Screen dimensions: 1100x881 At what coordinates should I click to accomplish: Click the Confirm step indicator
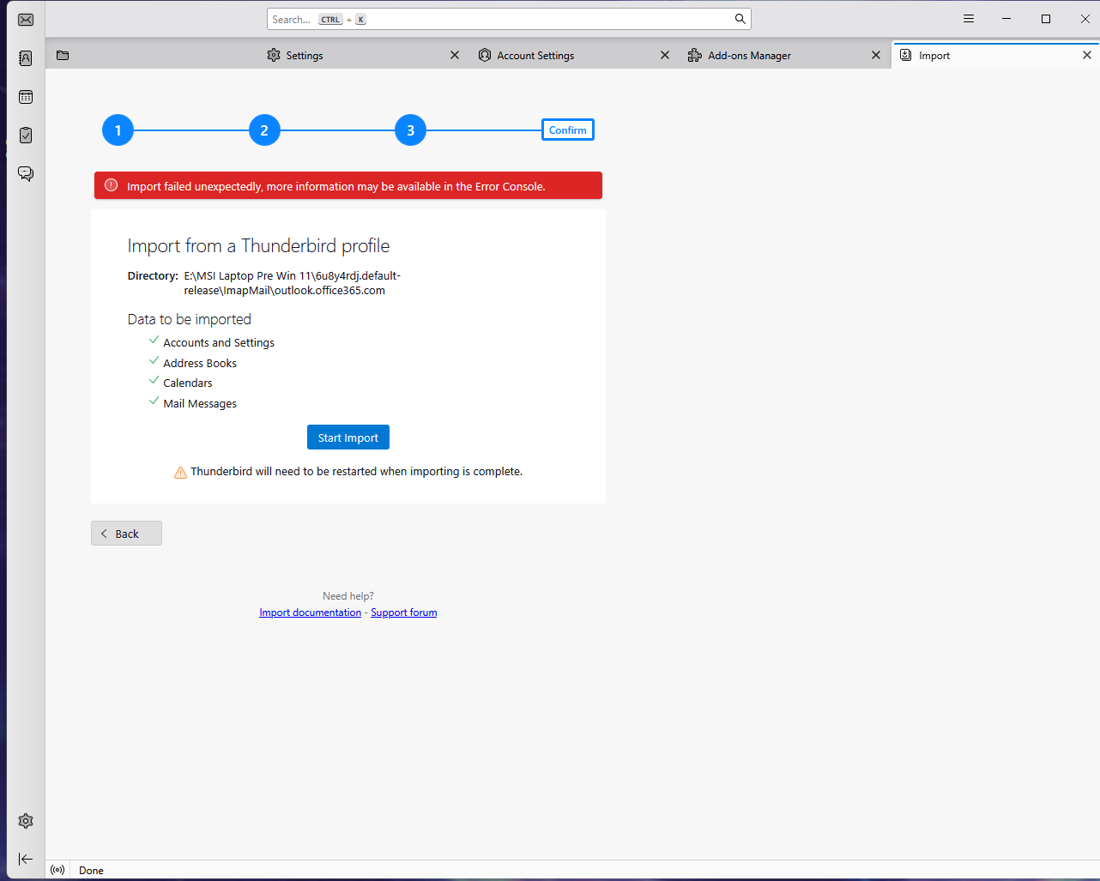pyautogui.click(x=568, y=130)
